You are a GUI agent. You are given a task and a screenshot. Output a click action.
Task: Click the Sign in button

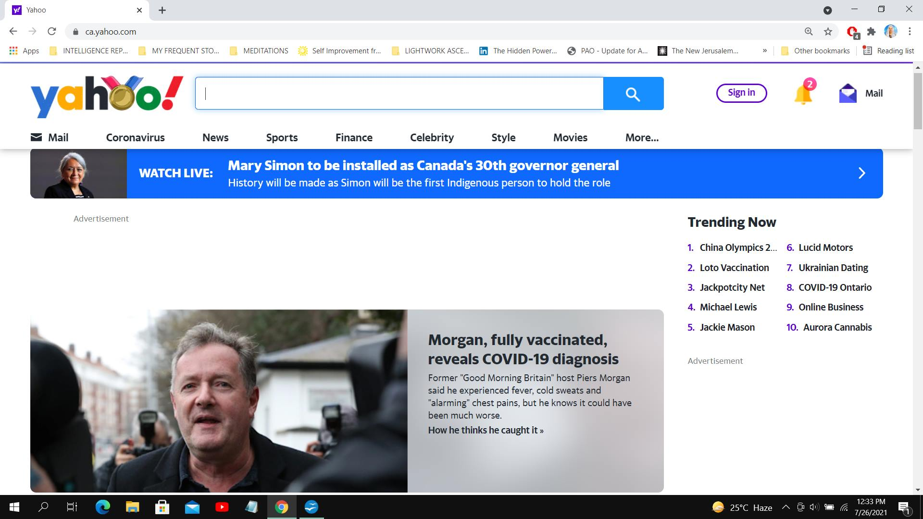click(x=741, y=93)
